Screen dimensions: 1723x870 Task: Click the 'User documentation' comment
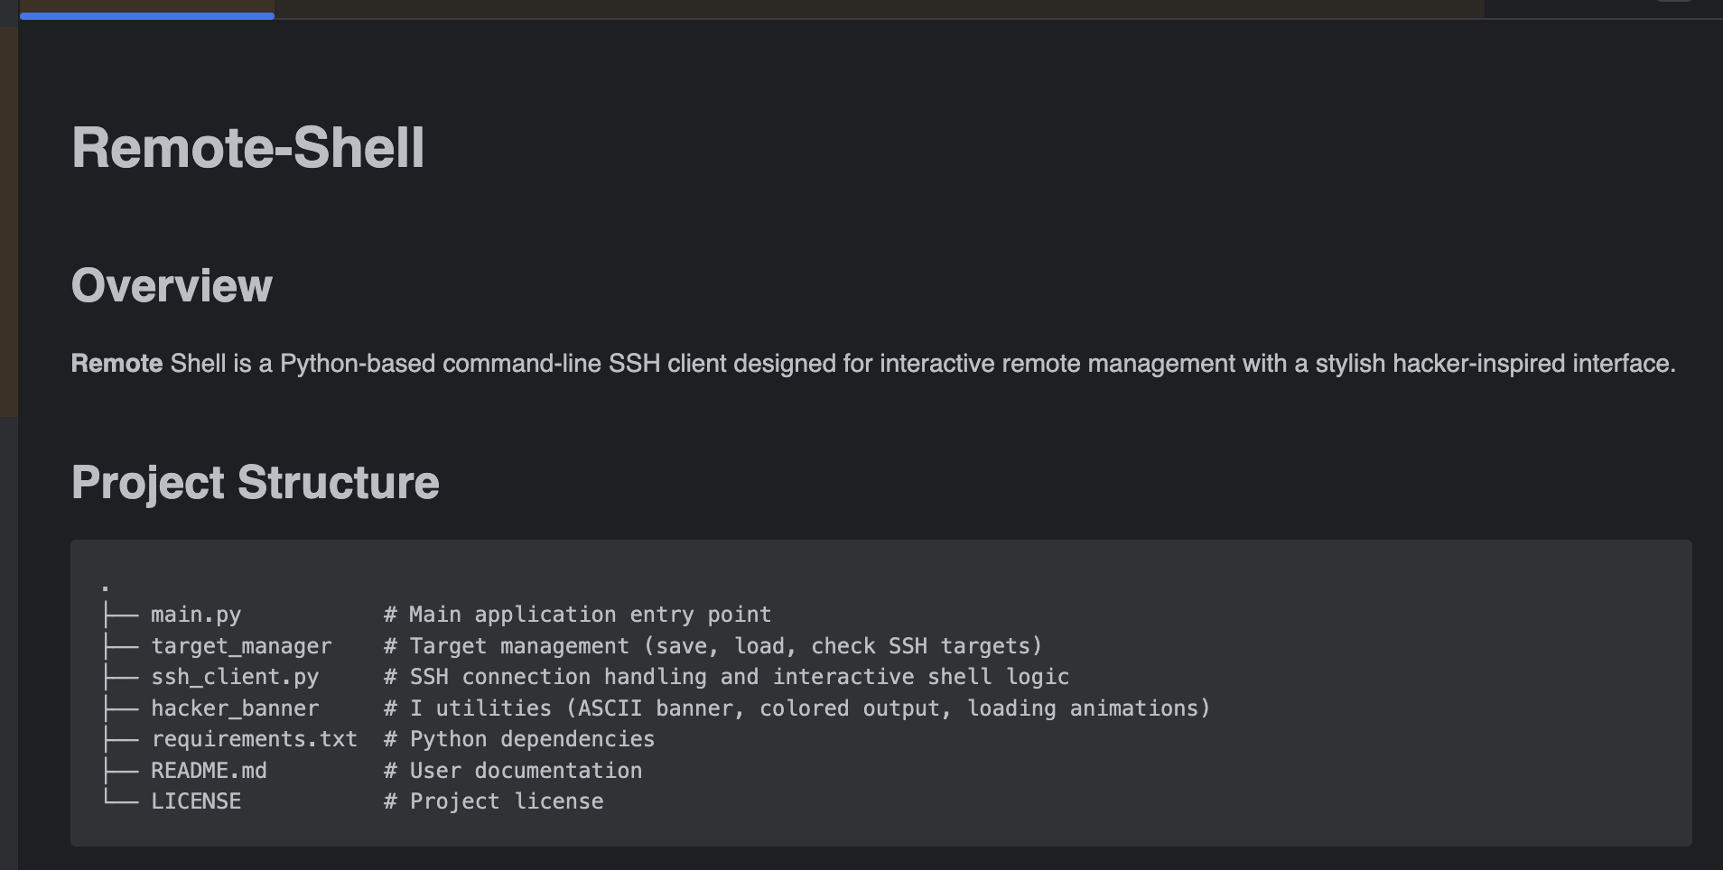coord(526,771)
